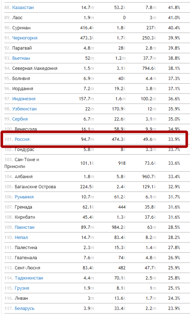The width and height of the screenshot is (190, 315).
Task: Open the Румыния country link
Action: tap(24, 197)
